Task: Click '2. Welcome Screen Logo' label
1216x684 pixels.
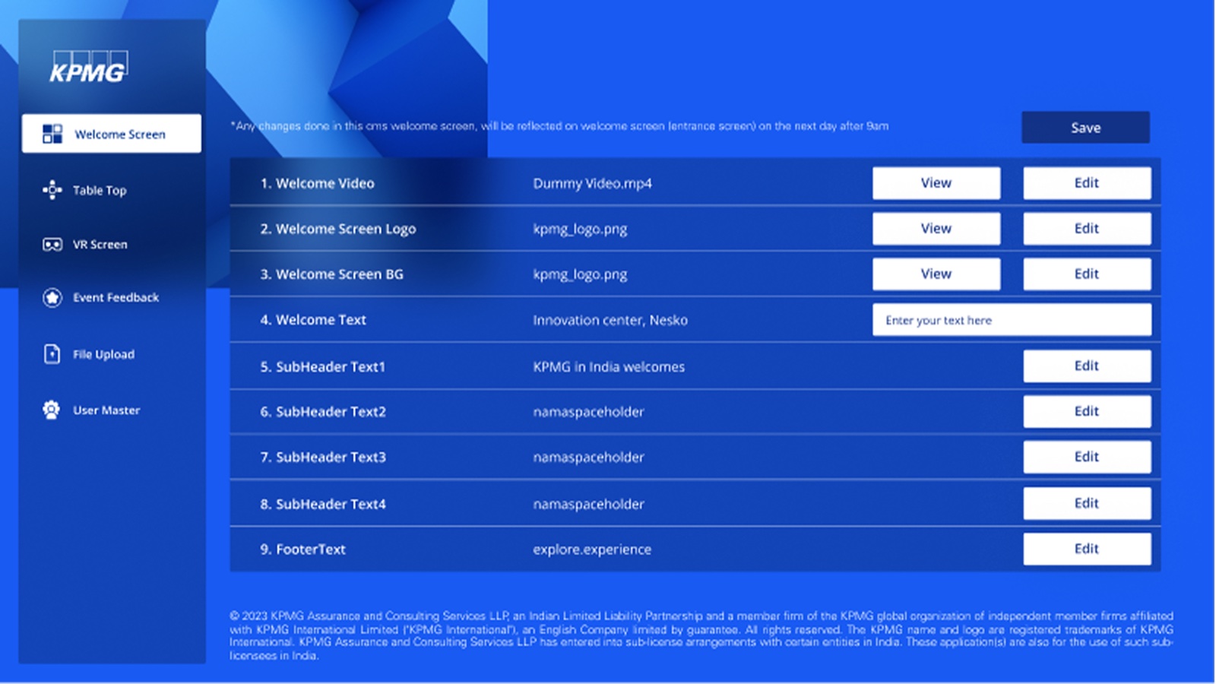Action: (x=338, y=230)
